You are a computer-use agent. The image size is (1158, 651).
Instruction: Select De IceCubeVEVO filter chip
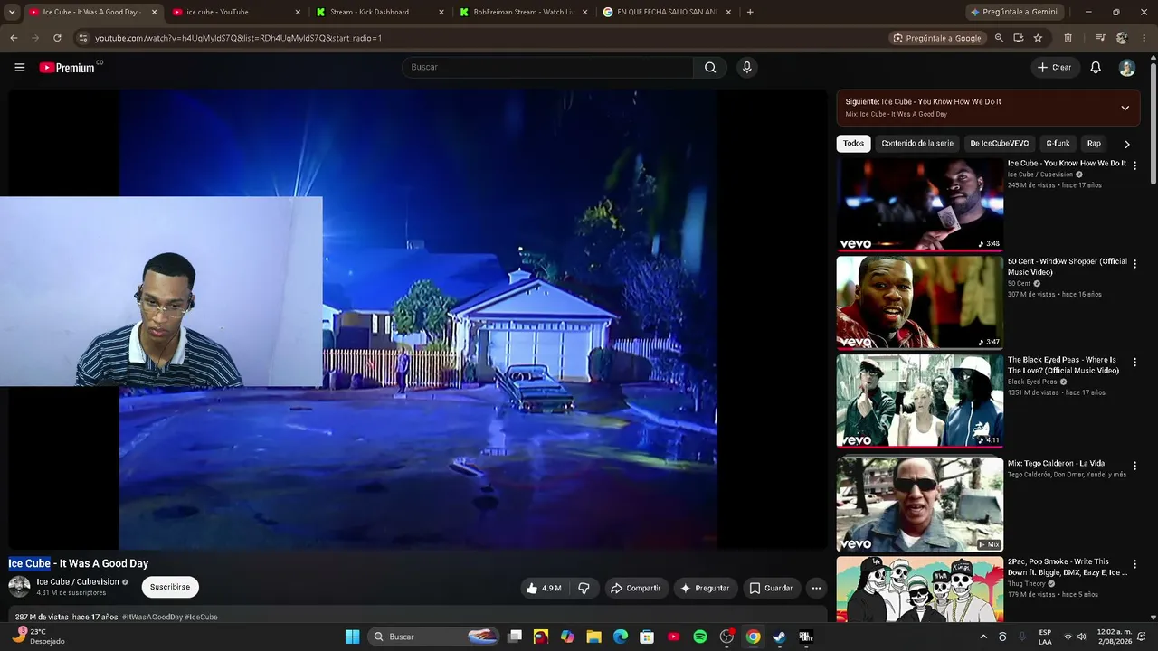pyautogui.click(x=999, y=144)
